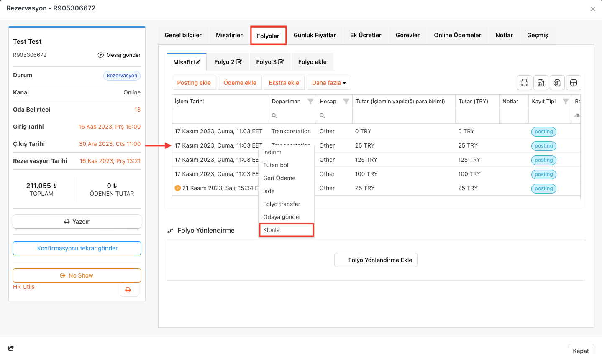
Task: Open the Kayıt Tipi column filter
Action: tap(566, 102)
